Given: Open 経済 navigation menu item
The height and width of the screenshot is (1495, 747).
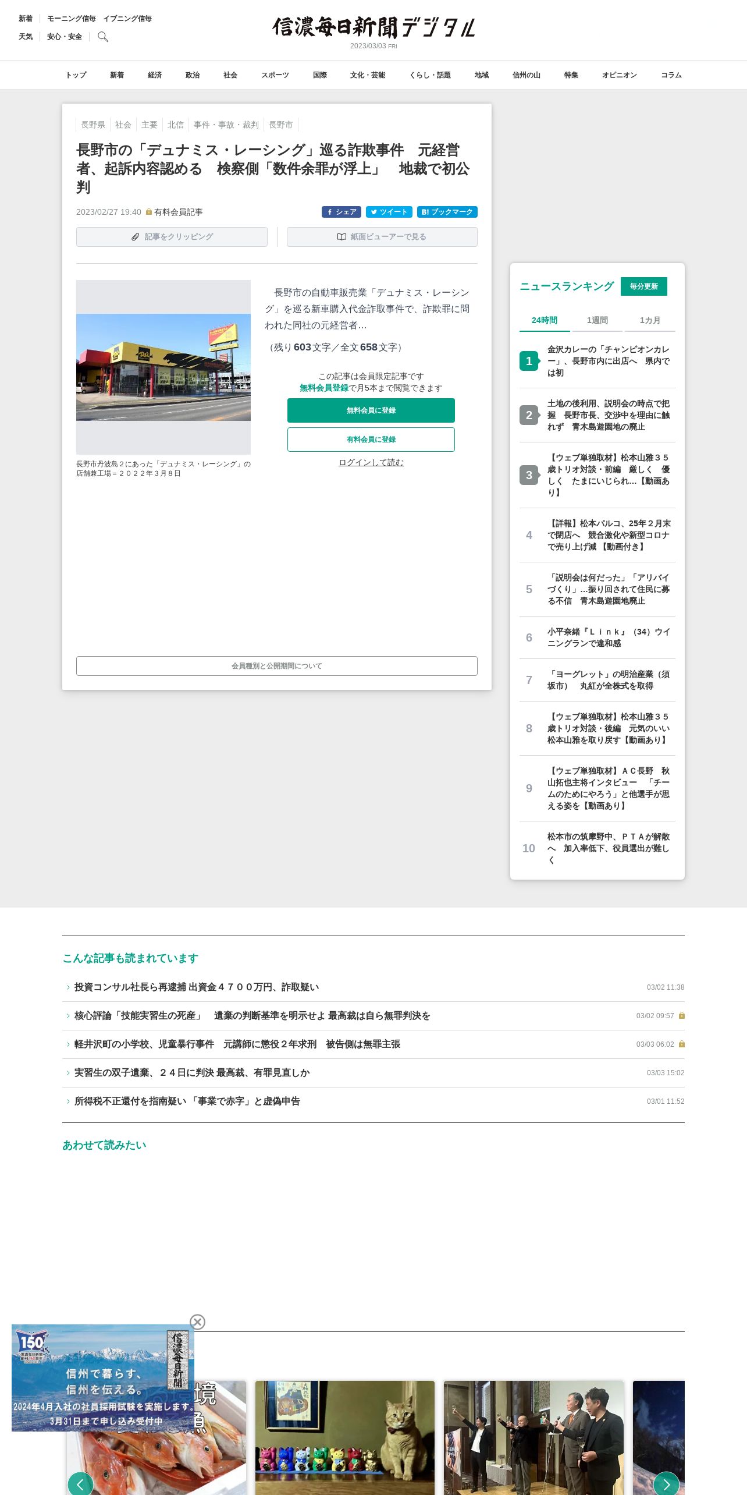Looking at the screenshot, I should pyautogui.click(x=155, y=75).
